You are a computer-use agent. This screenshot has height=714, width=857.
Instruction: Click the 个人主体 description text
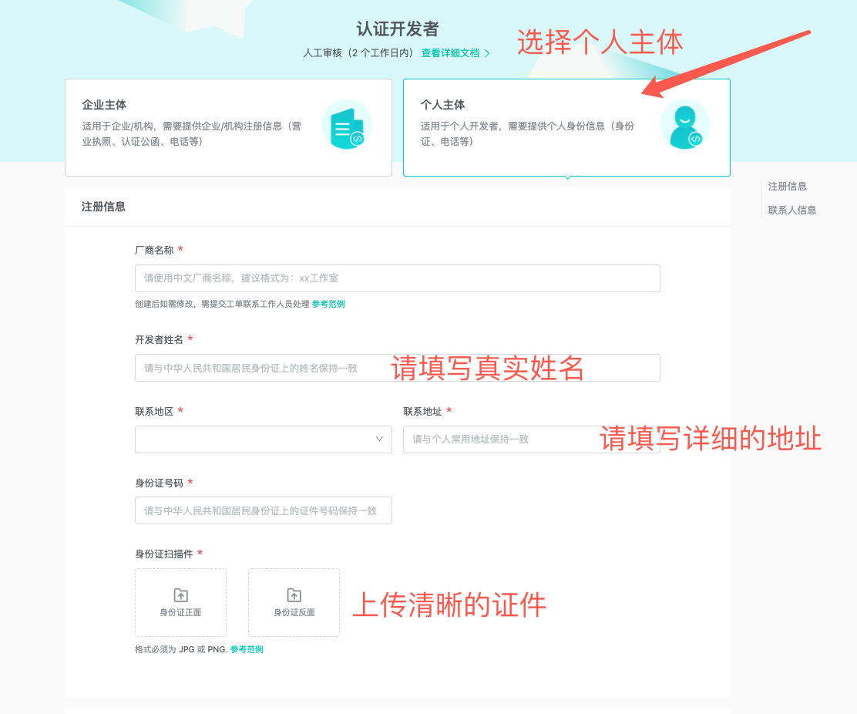(x=527, y=134)
